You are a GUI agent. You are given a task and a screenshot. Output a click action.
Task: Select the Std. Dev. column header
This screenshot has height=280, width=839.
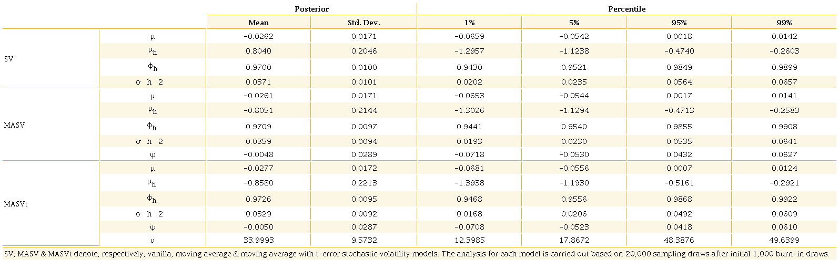363,23
